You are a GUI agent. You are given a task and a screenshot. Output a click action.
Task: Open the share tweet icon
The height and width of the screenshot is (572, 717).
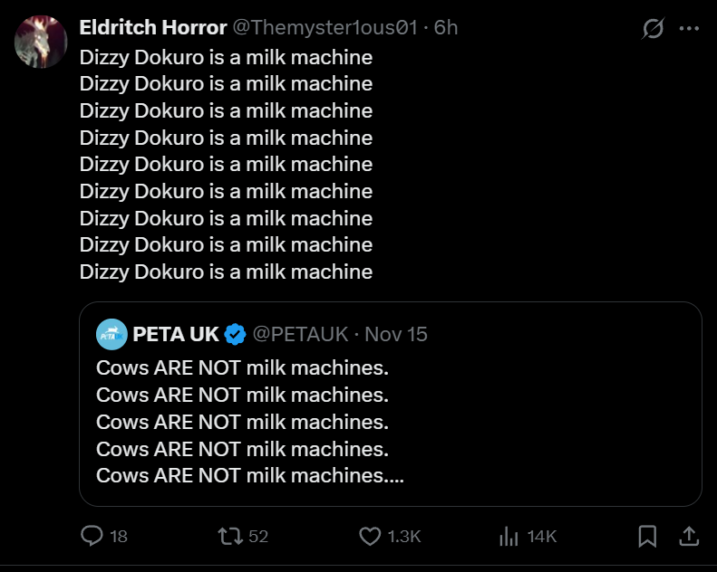tap(688, 537)
